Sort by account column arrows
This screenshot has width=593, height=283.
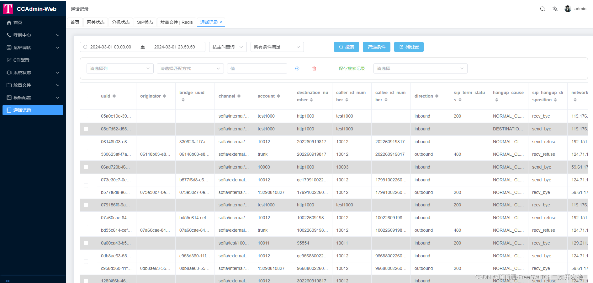(278, 96)
